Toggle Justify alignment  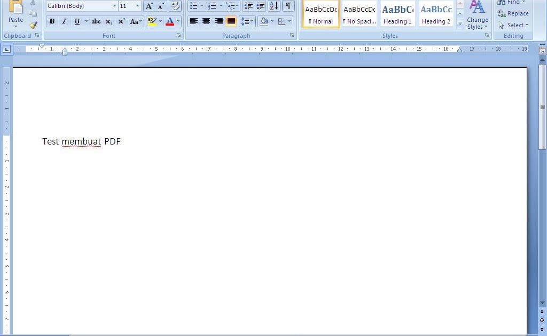click(231, 21)
